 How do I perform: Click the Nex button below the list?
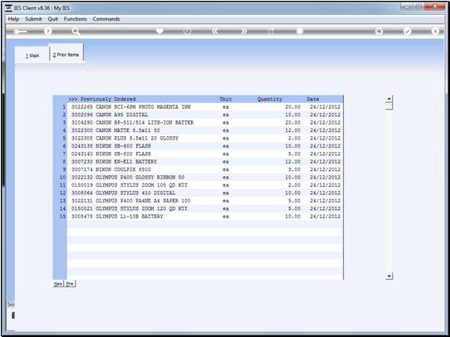[x=58, y=284]
